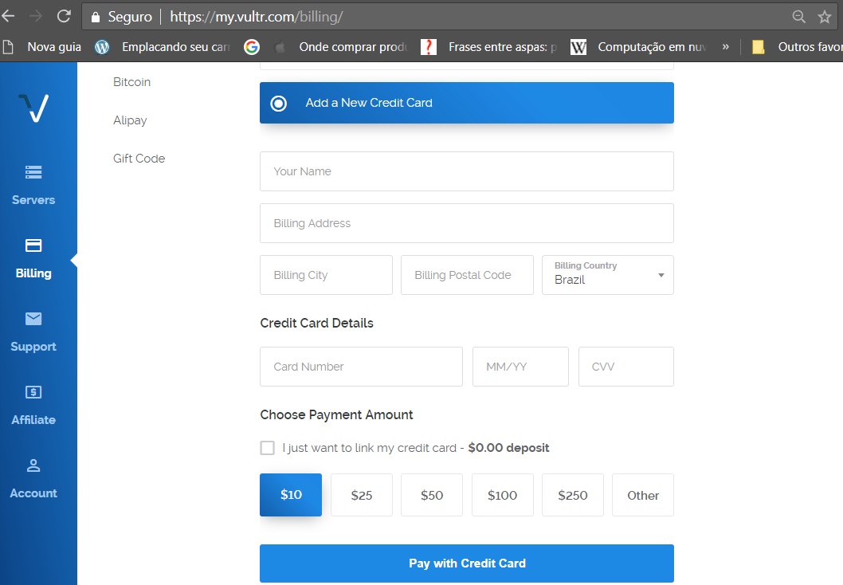Viewport: 843px width, 585px height.
Task: Focus the MM/YY expiry field
Action: coord(520,367)
